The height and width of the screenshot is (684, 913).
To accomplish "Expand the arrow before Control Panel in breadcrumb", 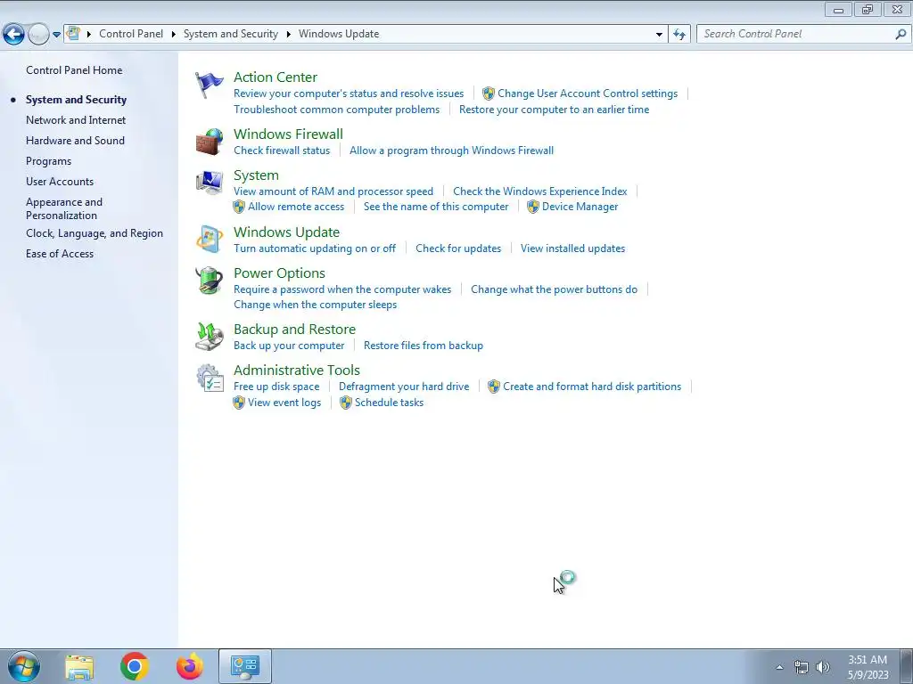I will click(89, 35).
